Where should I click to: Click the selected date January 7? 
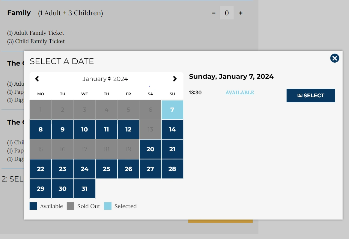tap(172, 110)
